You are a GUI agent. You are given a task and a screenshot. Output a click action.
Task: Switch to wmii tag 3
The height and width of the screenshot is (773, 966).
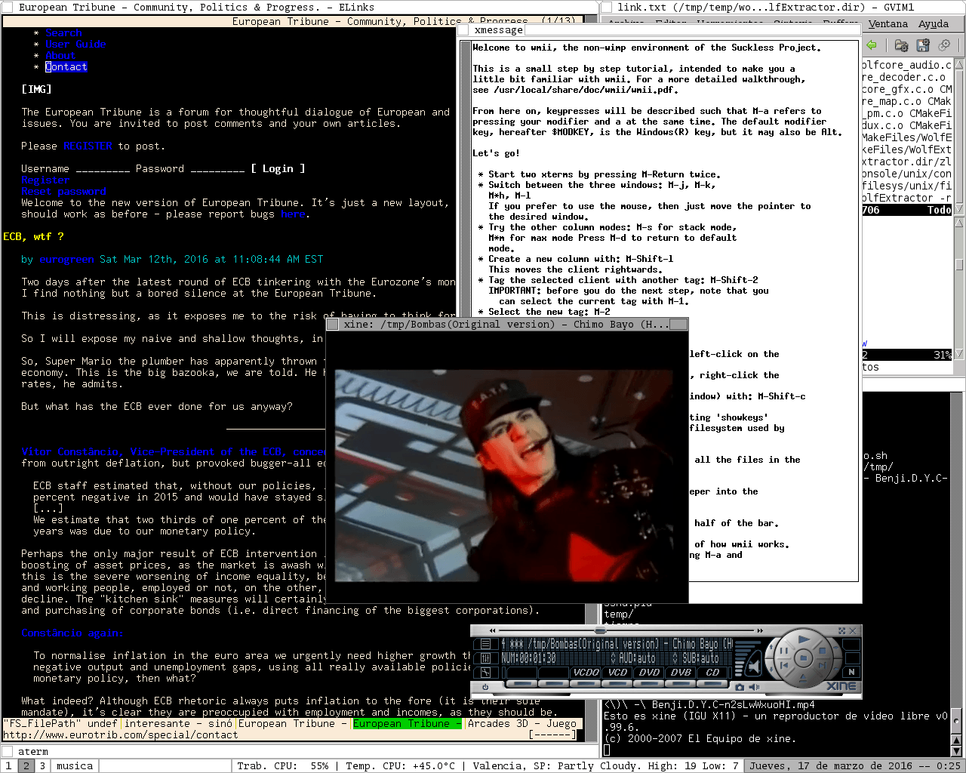pyautogui.click(x=42, y=765)
